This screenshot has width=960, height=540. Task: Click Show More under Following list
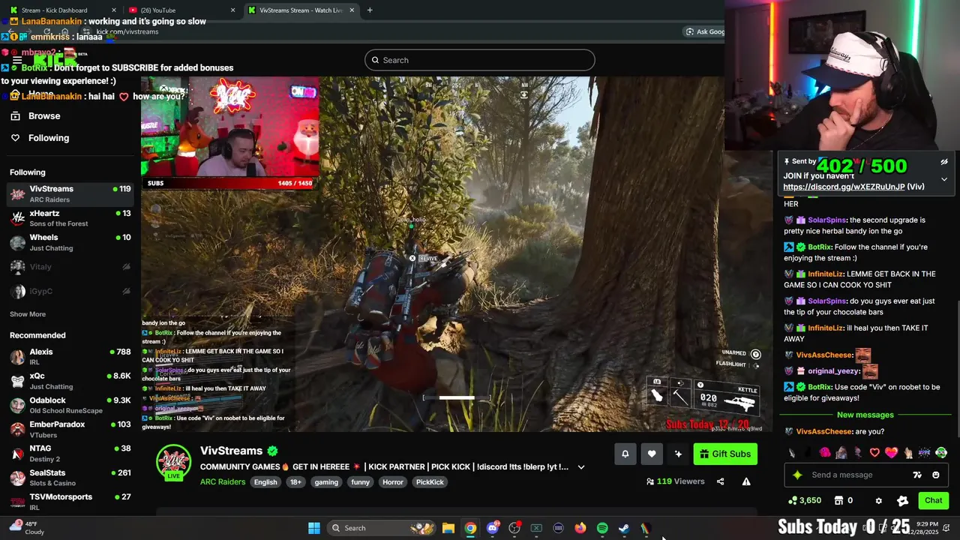pos(28,314)
